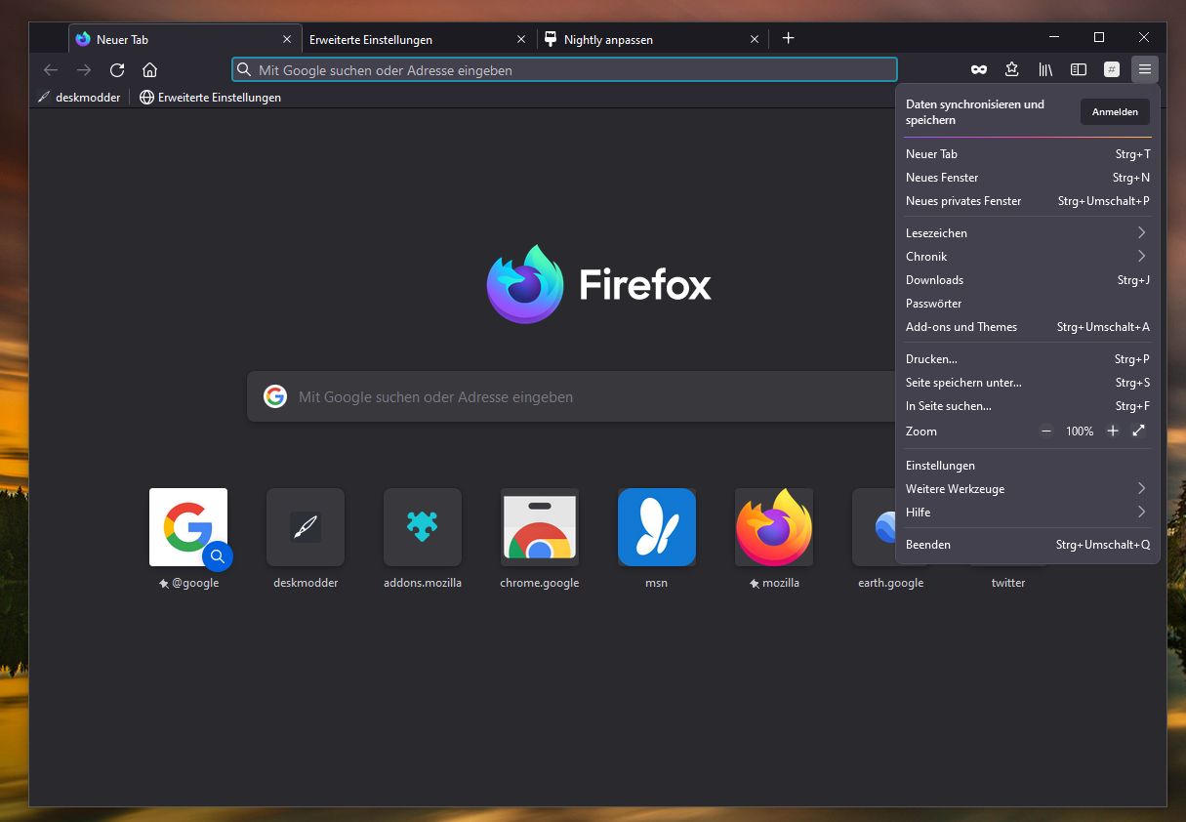
Task: Open the private browsing mask icon
Action: 978,69
